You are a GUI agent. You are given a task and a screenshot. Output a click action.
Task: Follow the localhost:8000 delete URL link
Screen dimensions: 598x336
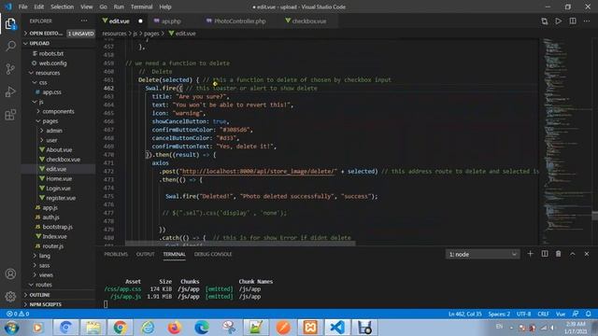pyautogui.click(x=260, y=172)
